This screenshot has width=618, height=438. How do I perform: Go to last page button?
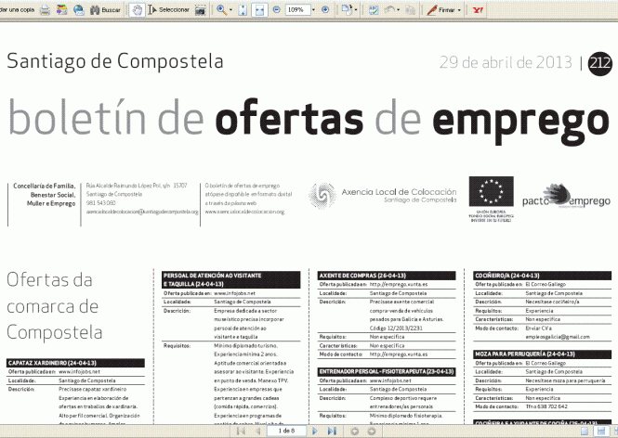coord(332,431)
